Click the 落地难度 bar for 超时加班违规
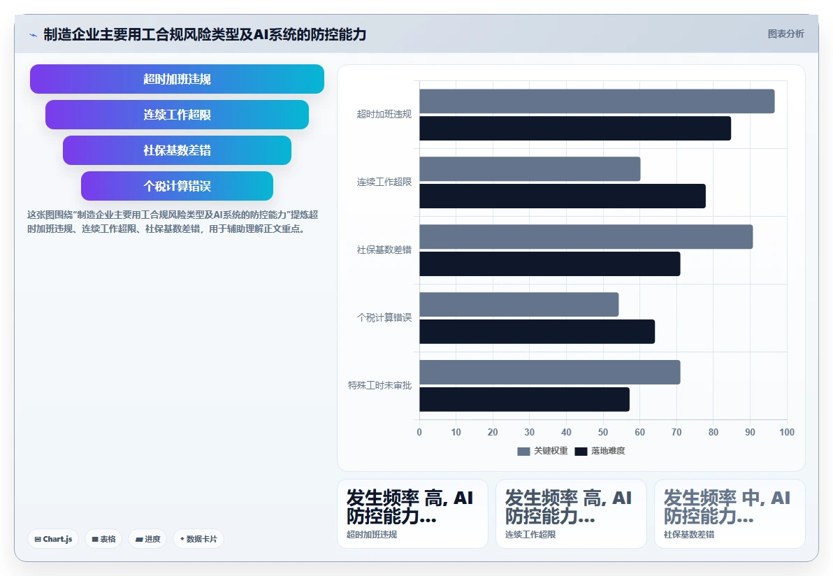The width and height of the screenshot is (833, 576). tap(575, 129)
